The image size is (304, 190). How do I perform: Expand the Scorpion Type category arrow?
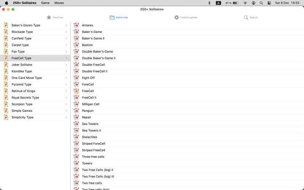click(66, 104)
